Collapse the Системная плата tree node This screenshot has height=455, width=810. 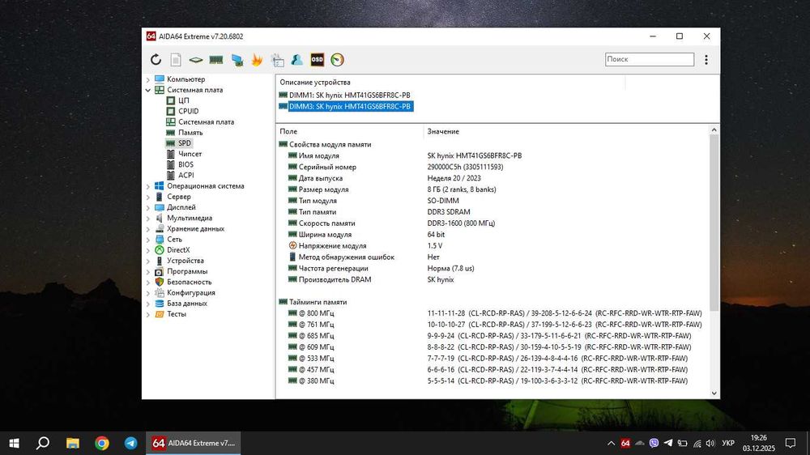point(148,90)
